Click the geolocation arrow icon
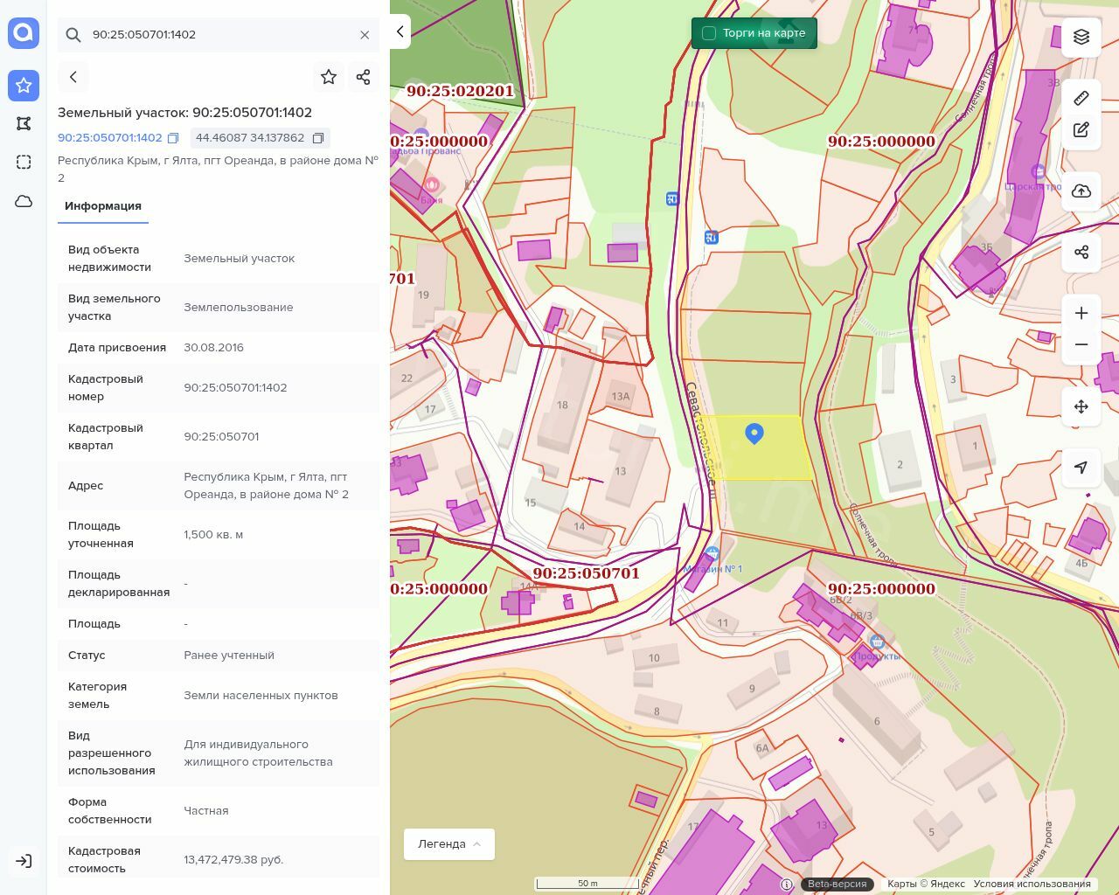 click(1081, 468)
